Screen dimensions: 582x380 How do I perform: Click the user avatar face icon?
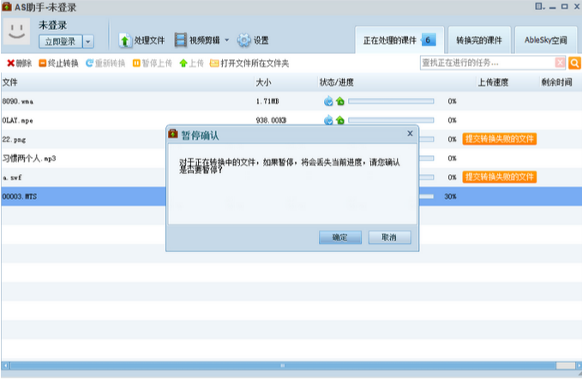(16, 33)
